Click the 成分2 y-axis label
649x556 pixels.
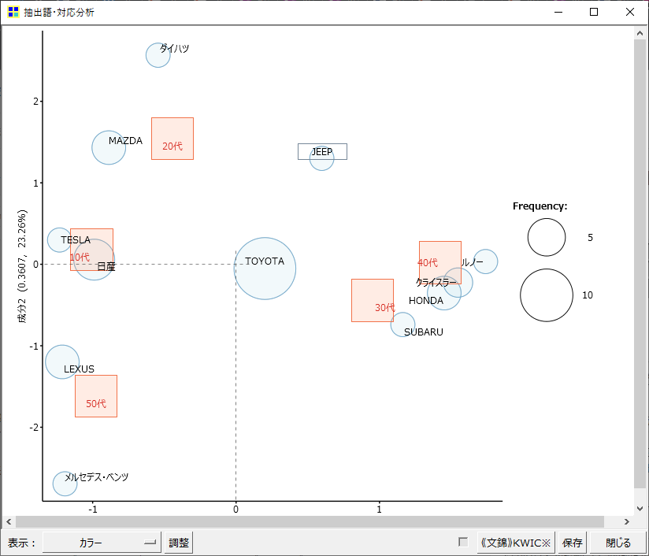pos(22,266)
